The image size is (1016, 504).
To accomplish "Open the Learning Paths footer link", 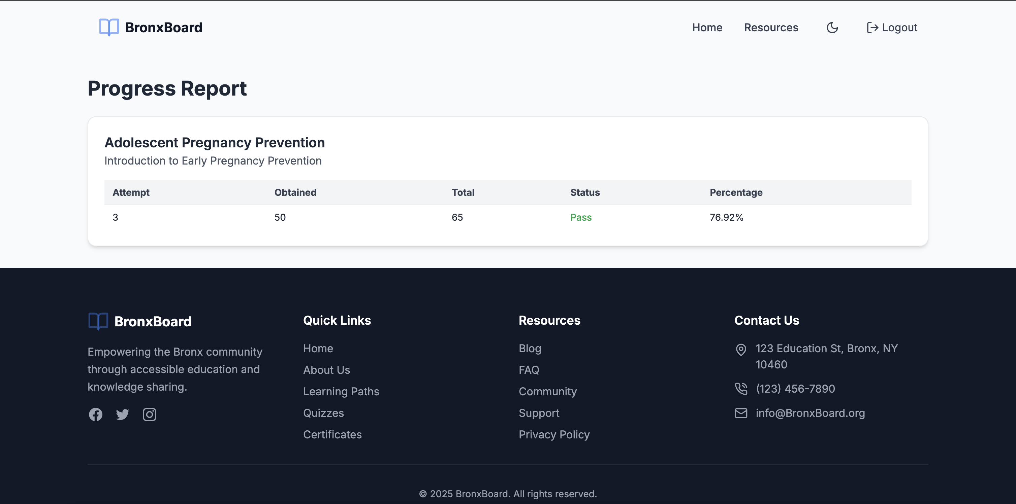I will click(x=341, y=391).
